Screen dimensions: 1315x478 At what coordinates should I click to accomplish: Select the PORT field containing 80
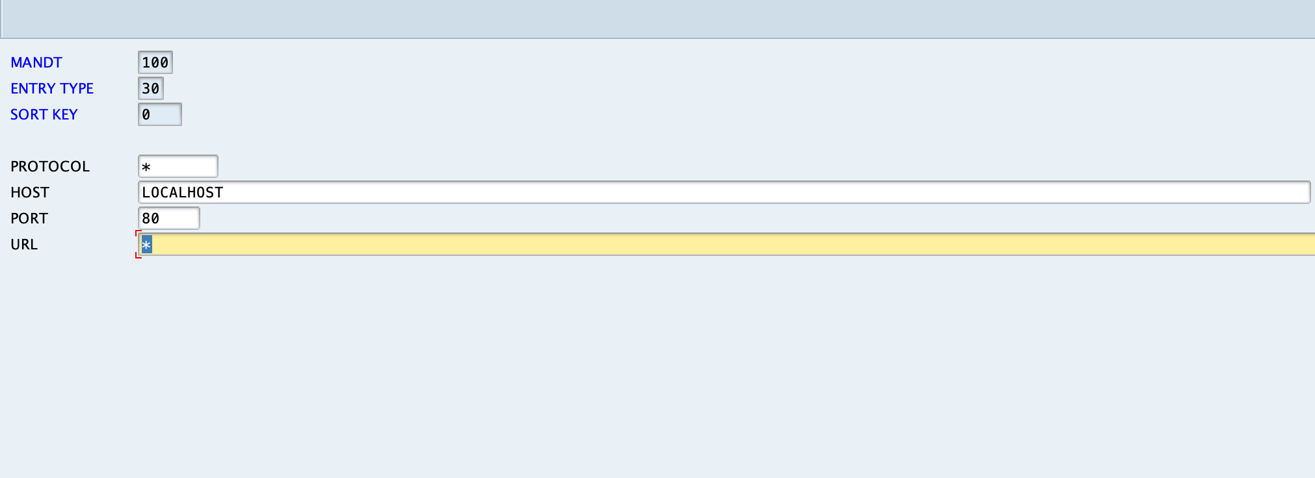169,218
